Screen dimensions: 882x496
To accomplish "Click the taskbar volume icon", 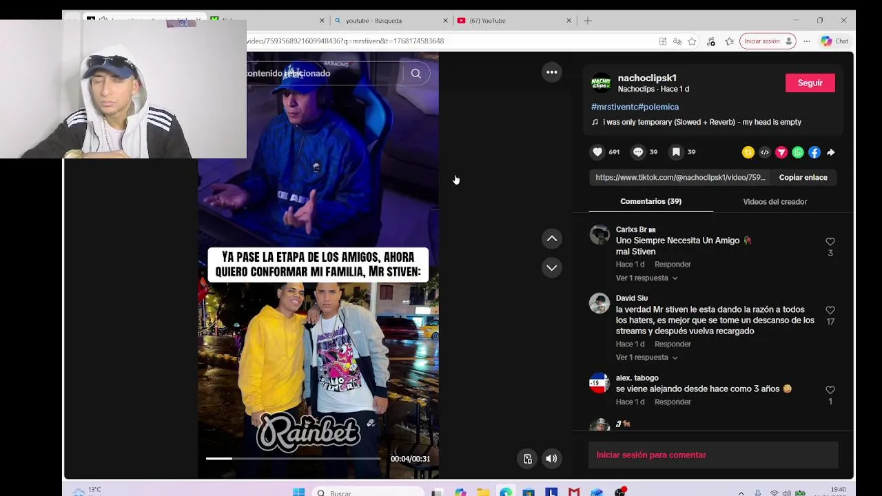I will (787, 493).
